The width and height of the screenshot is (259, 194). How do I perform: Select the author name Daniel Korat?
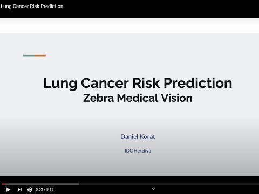138,137
